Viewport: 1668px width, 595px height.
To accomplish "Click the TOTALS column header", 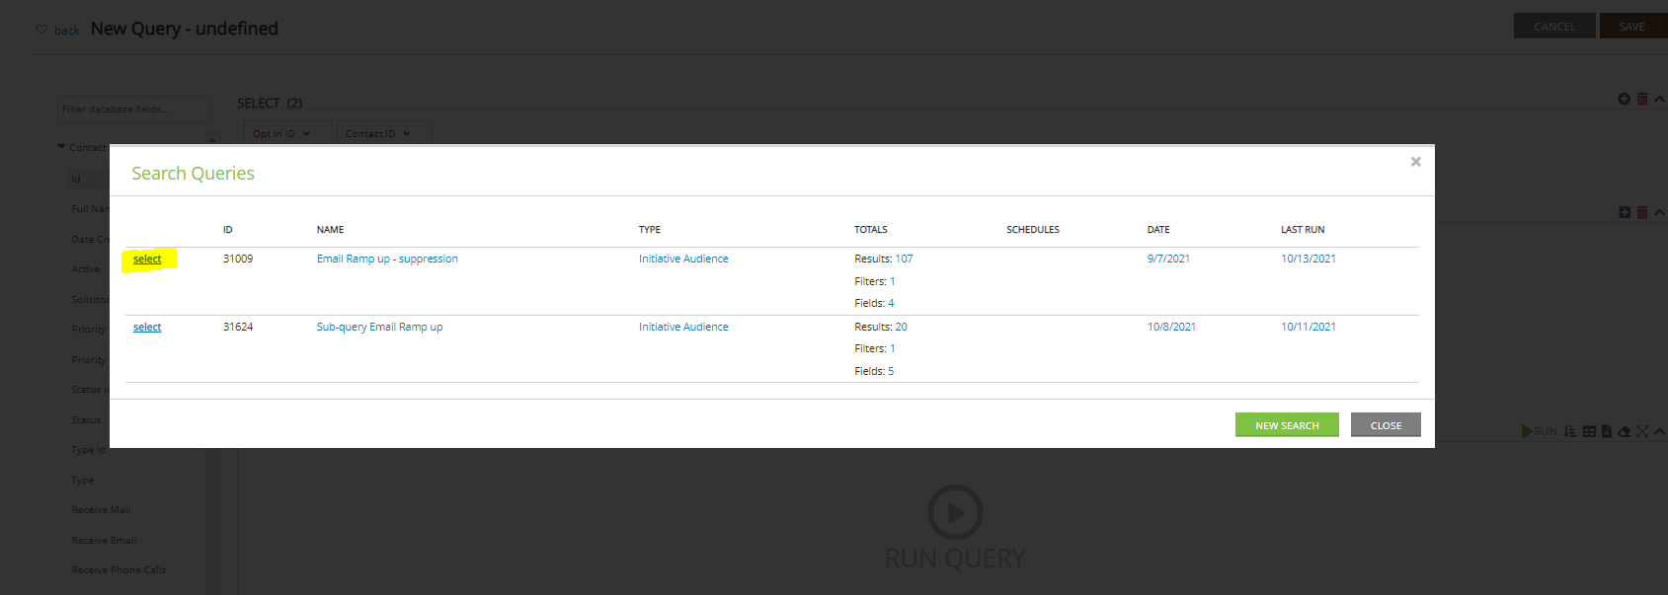I will pos(871,230).
